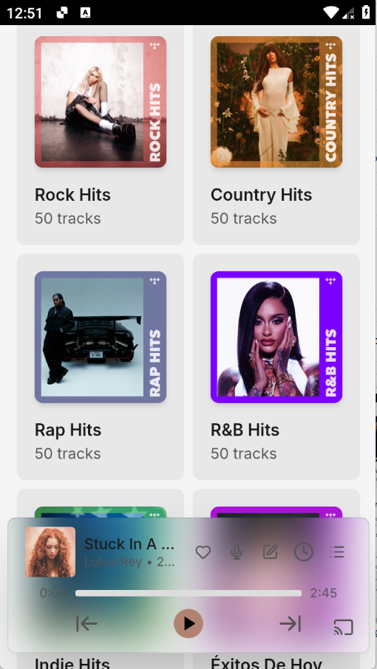Image resolution: width=377 pixels, height=669 pixels.
Task: Select the Rap Hits title text
Action: (68, 430)
